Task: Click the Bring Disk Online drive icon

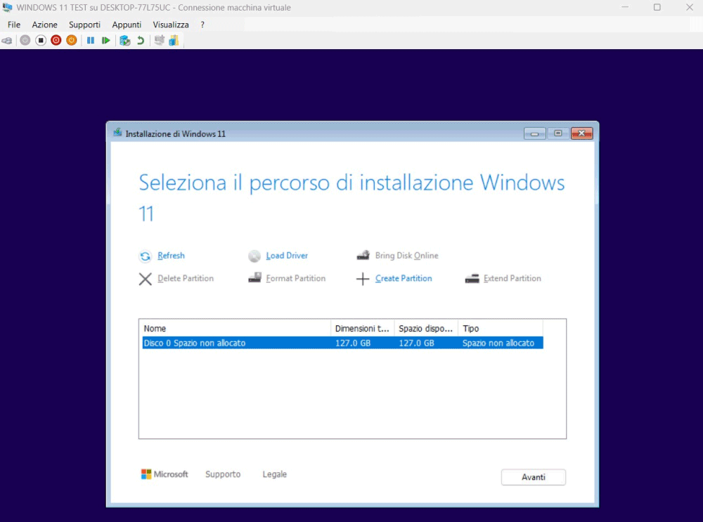Action: 363,256
